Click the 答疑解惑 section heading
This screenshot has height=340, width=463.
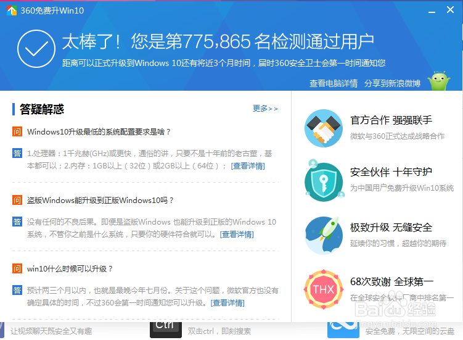coord(42,109)
